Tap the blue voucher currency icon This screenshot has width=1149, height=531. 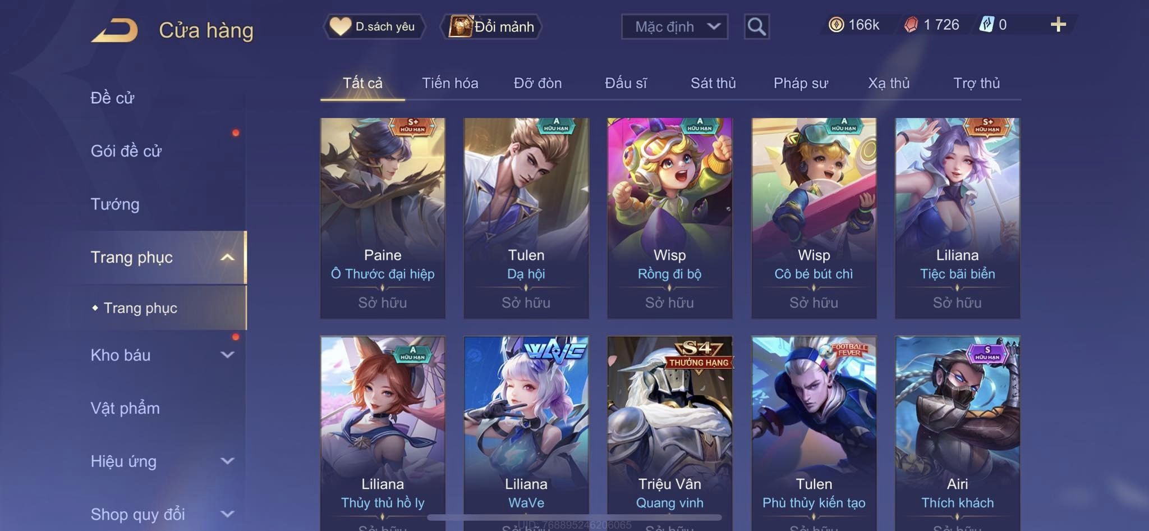[986, 25]
